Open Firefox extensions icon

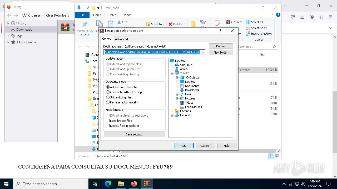click(x=321, y=17)
